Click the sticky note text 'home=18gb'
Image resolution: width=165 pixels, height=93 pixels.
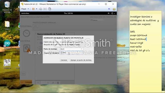pyautogui.click(x=136, y=43)
